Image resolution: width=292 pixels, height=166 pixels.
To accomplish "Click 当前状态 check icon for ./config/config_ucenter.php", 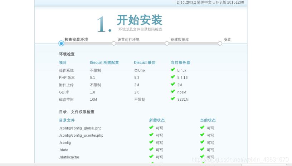I will tap(202, 135).
